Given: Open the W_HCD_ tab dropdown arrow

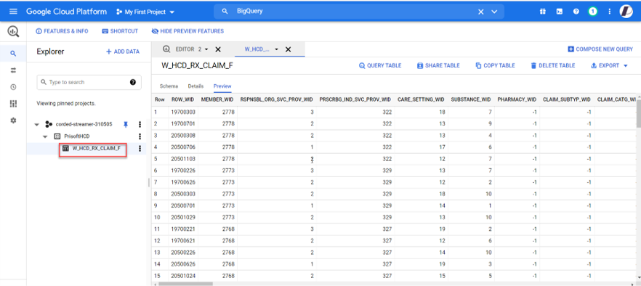Looking at the screenshot, I should tap(276, 49).
